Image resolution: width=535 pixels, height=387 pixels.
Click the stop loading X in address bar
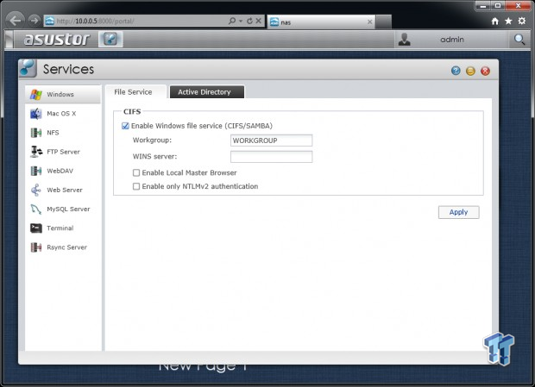259,22
